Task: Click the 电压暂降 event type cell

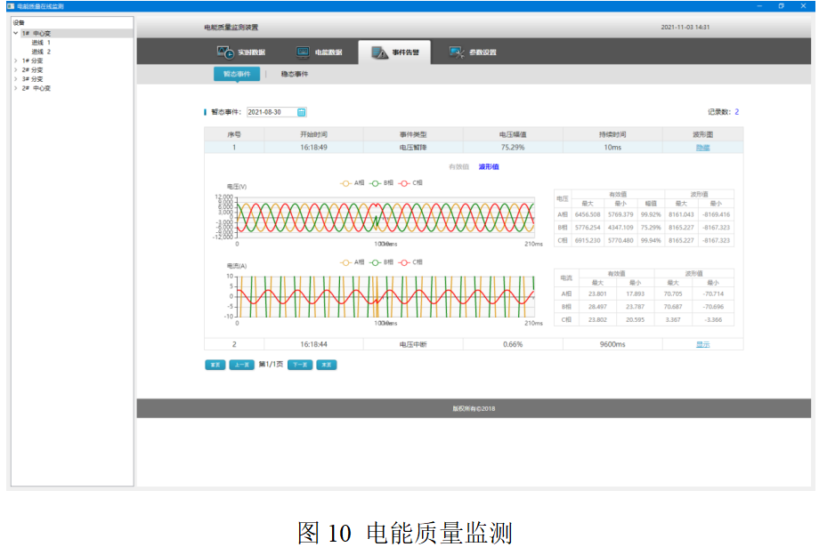Action: coord(413,148)
